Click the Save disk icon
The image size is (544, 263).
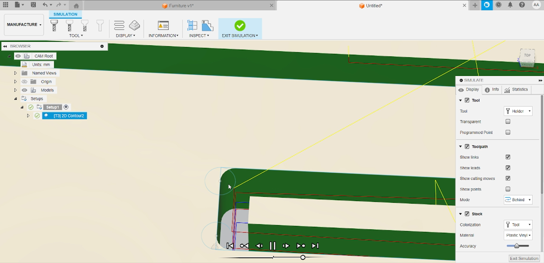point(33,5)
